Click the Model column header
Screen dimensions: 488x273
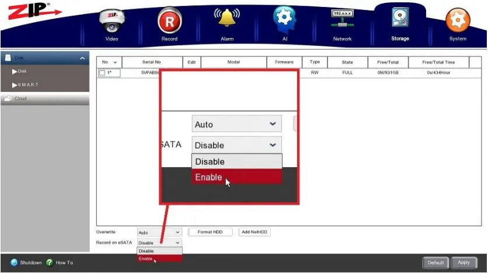coord(233,62)
